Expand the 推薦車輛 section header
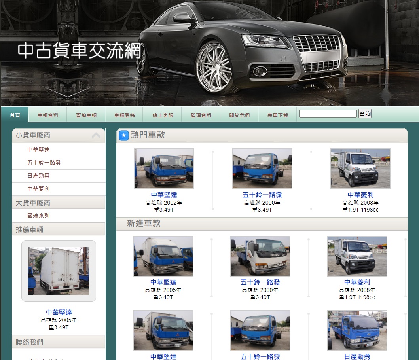The width and height of the screenshot is (419, 360). tap(59, 229)
